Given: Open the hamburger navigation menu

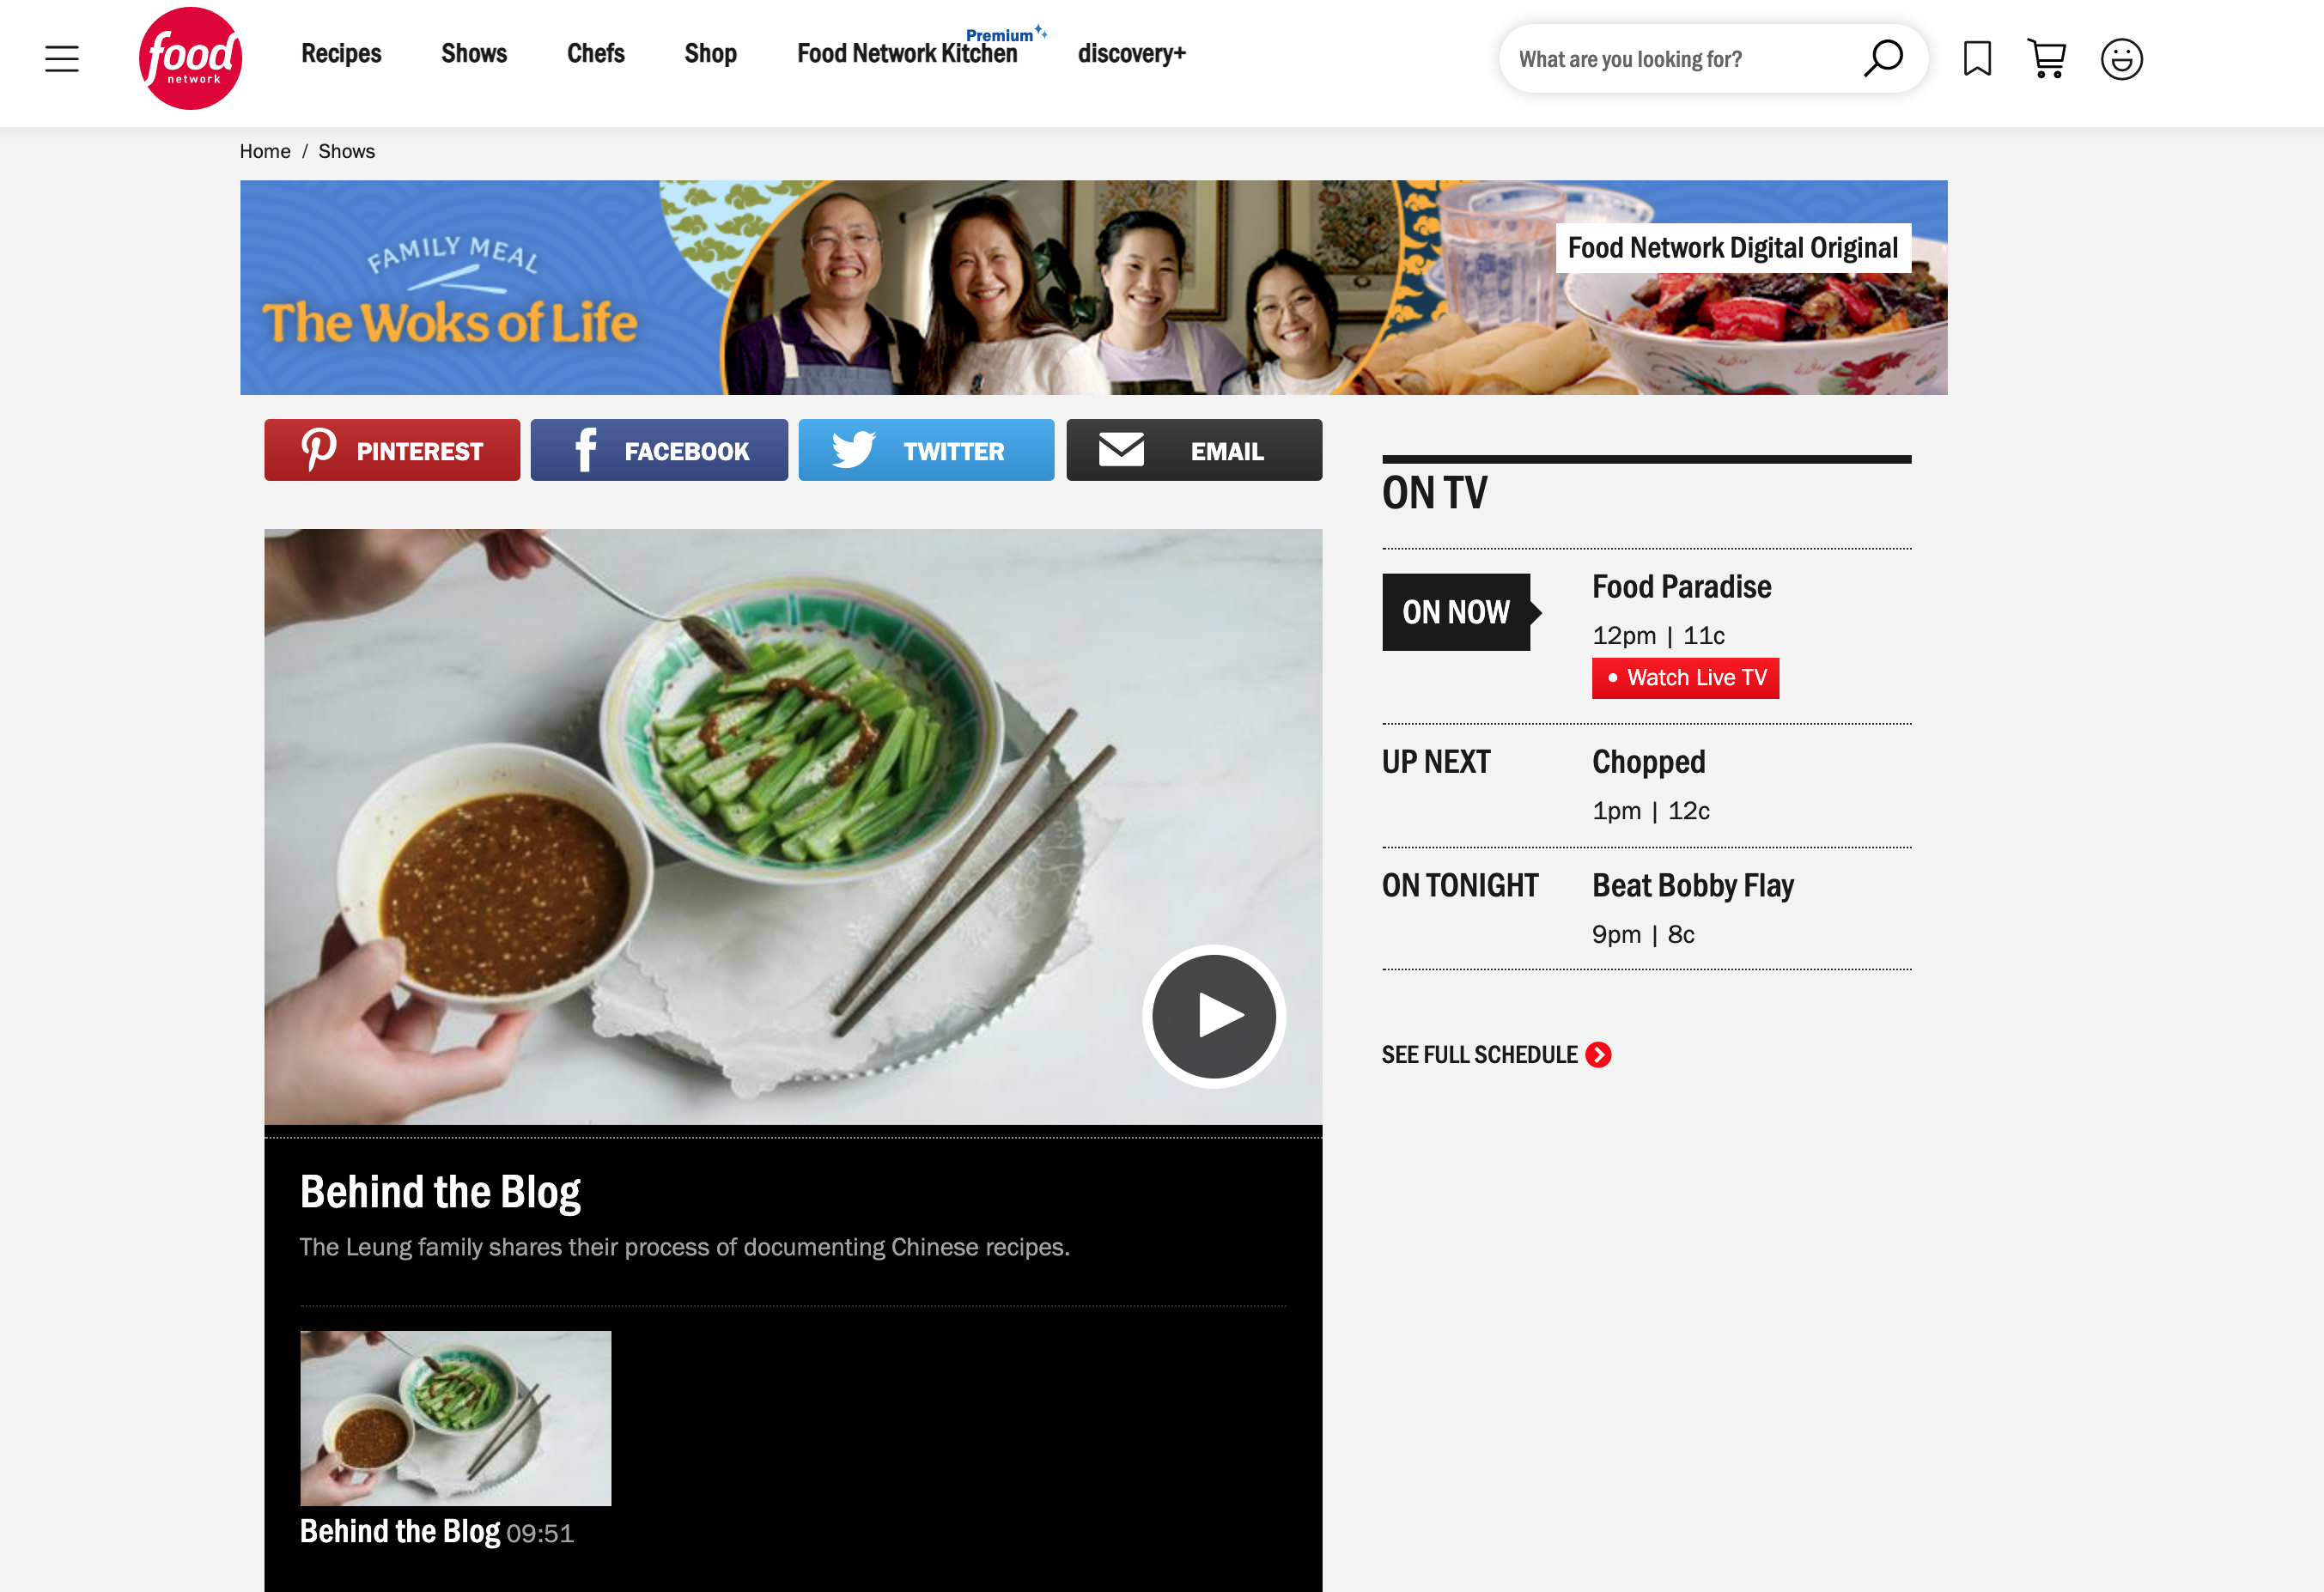Looking at the screenshot, I should click(x=61, y=58).
